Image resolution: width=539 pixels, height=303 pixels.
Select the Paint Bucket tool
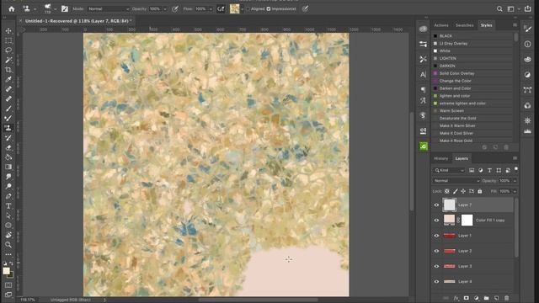[x=8, y=157]
